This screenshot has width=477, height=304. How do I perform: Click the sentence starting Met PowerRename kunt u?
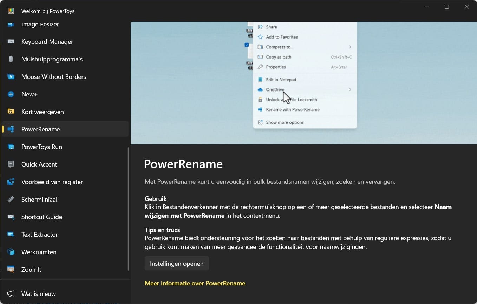270,182
